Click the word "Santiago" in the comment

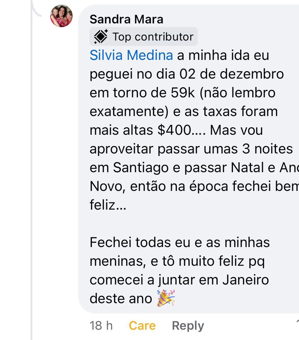click(141, 168)
